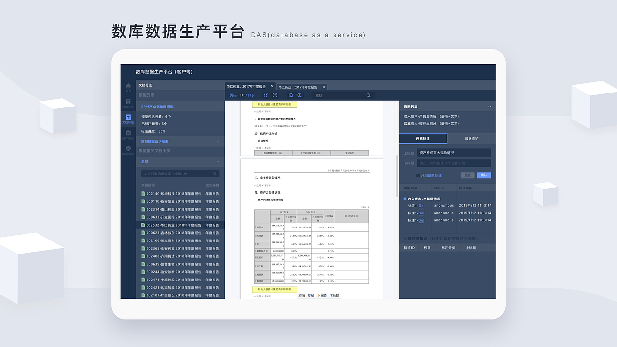Click the 文档小类 column header

(212, 185)
